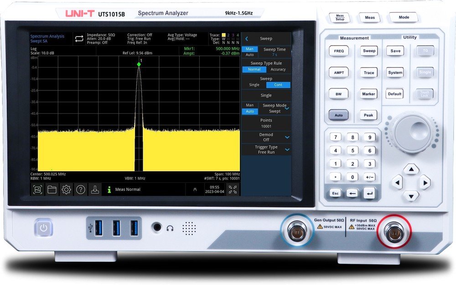The height and width of the screenshot is (285, 456).
Task: Open the Single softkey menu item
Action: click(266, 95)
